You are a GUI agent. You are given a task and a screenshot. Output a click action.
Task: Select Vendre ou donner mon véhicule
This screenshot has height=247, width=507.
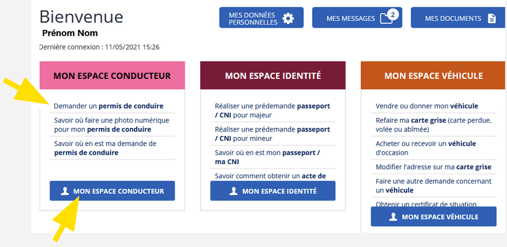tap(427, 106)
